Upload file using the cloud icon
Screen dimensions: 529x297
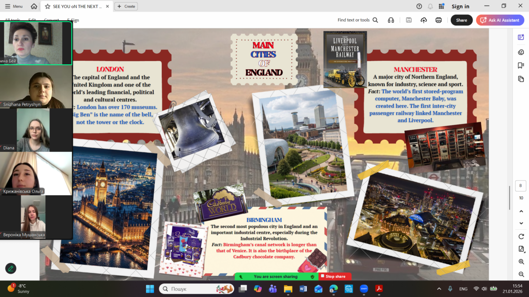click(x=424, y=20)
